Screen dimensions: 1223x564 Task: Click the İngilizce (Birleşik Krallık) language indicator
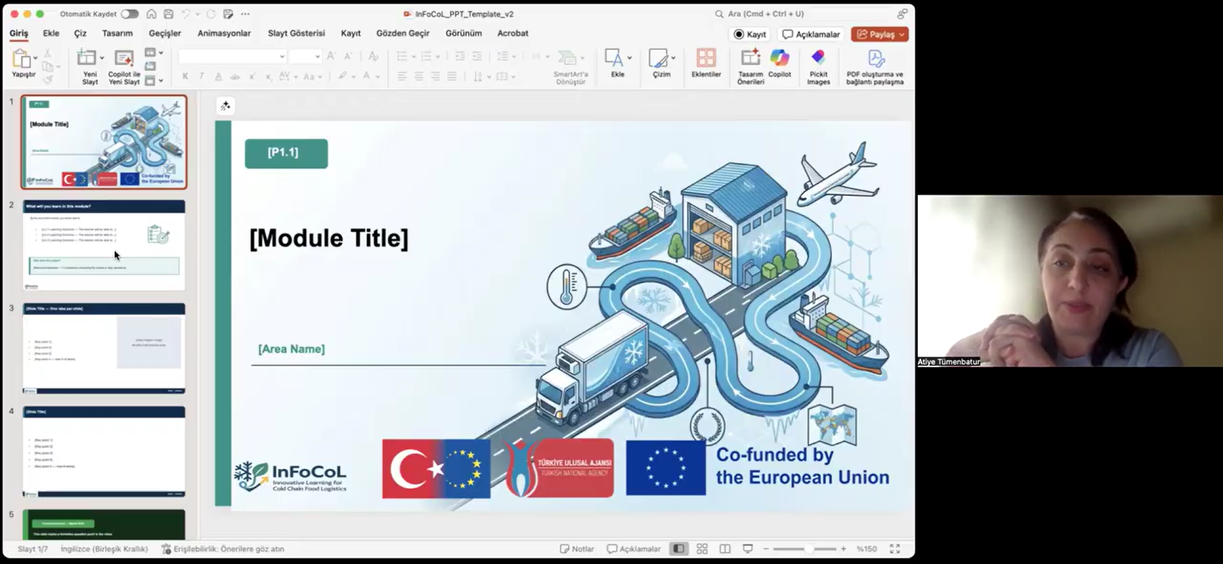point(104,549)
